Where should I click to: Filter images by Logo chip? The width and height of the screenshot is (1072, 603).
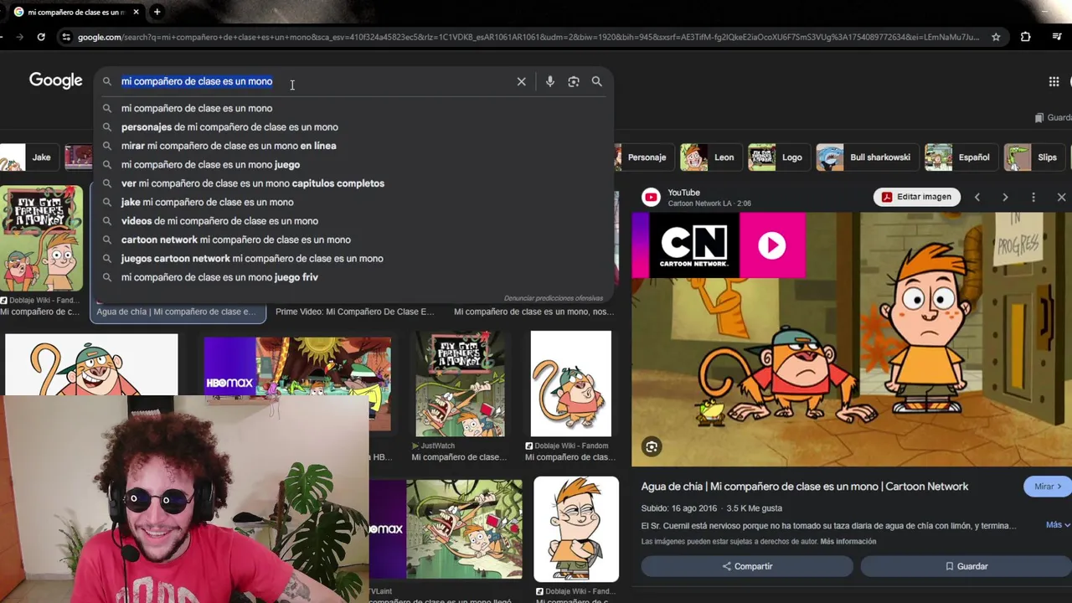click(x=778, y=157)
